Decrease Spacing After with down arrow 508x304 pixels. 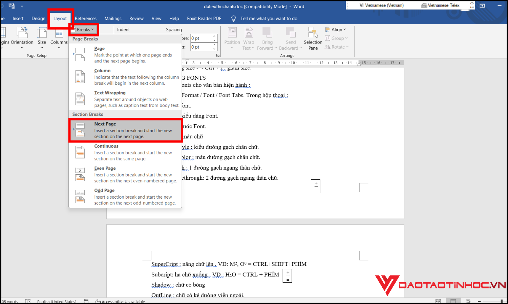coord(214,49)
